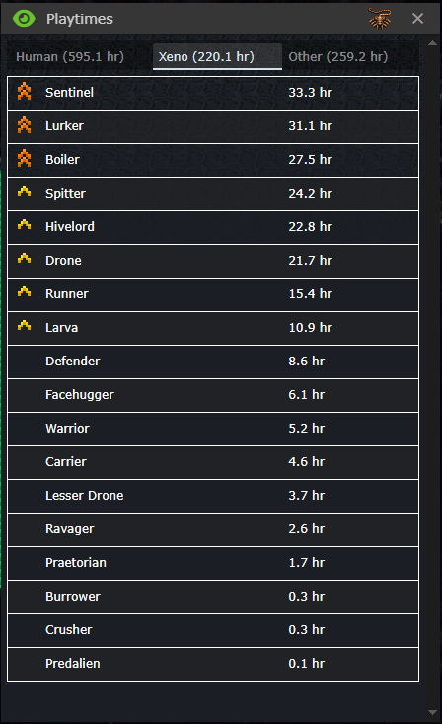The image size is (442, 724).
Task: Select the Defender playtime row
Action: (213, 362)
